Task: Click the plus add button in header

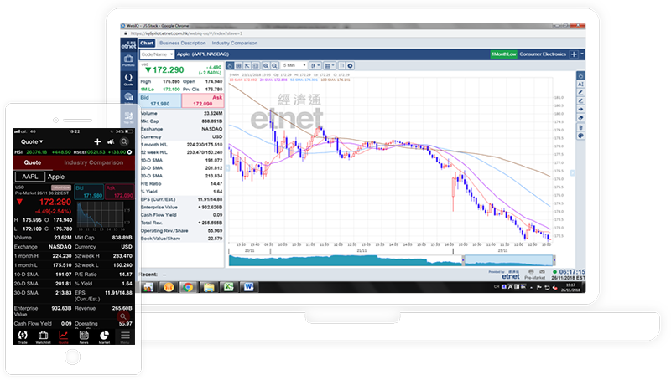Action: pyautogui.click(x=574, y=54)
